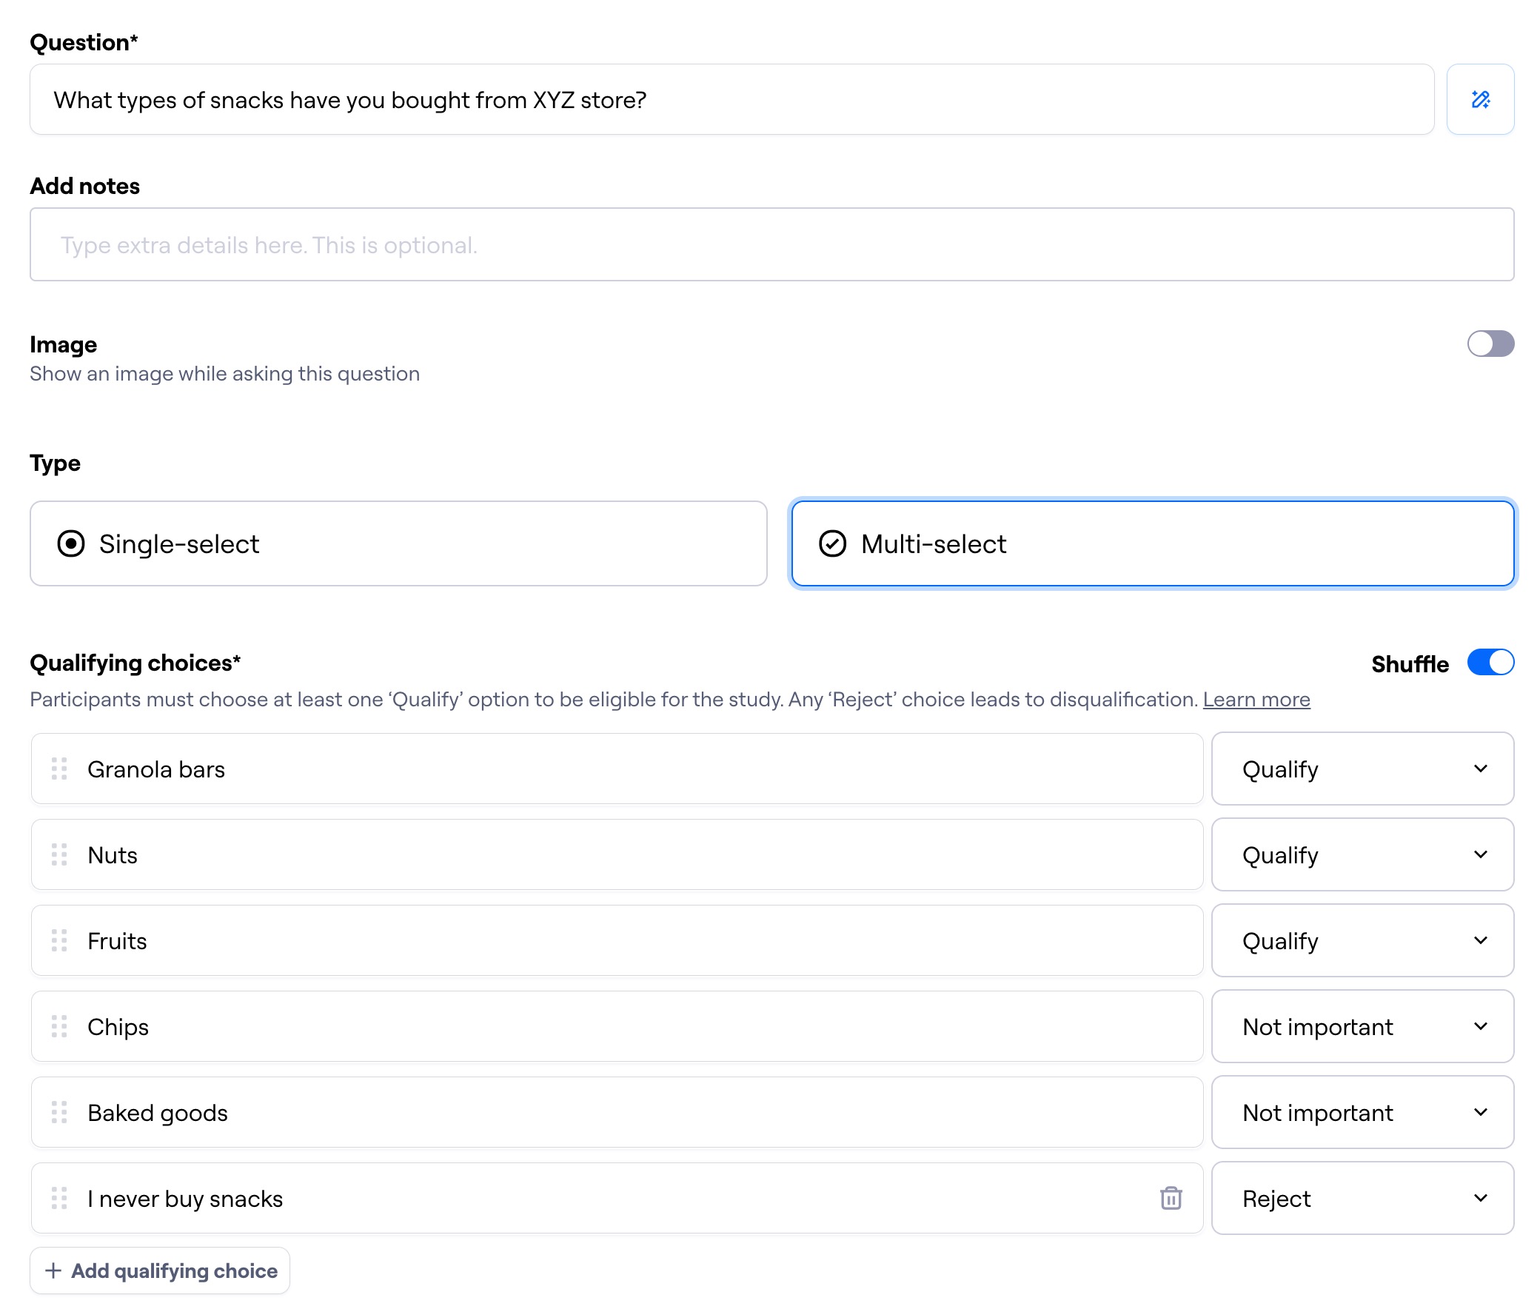Grab the drag handle for Baked goods
The height and width of the screenshot is (1312, 1540).
pyautogui.click(x=59, y=1111)
